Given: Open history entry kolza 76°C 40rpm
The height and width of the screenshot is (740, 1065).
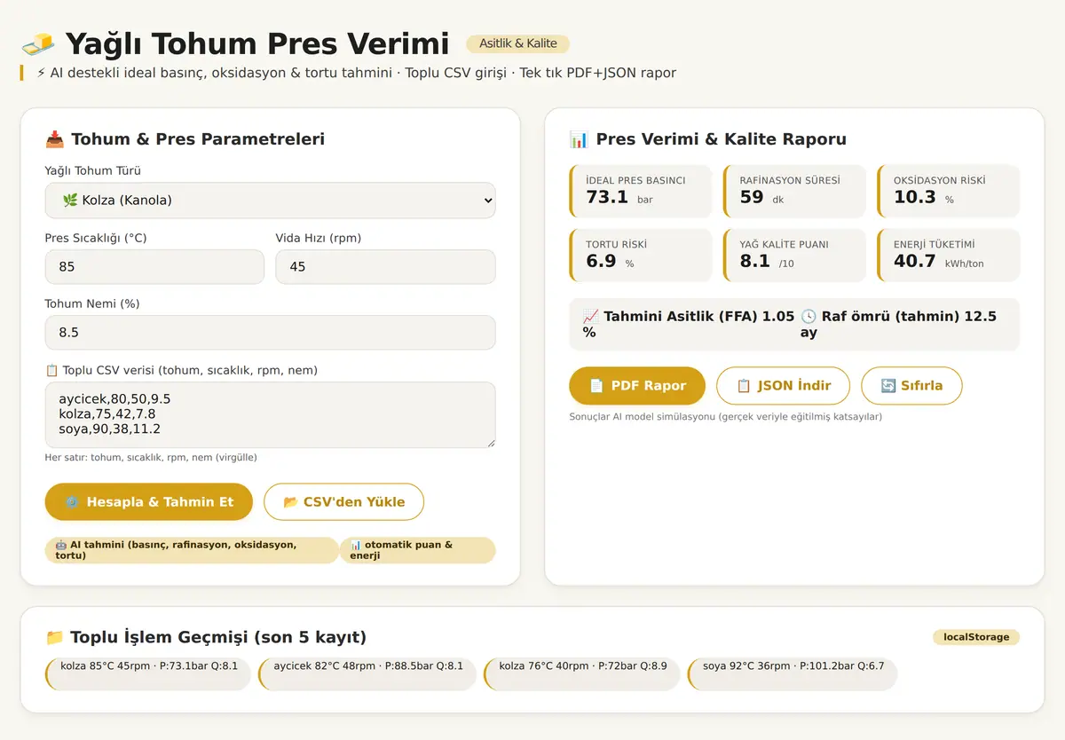Looking at the screenshot, I should click(582, 674).
